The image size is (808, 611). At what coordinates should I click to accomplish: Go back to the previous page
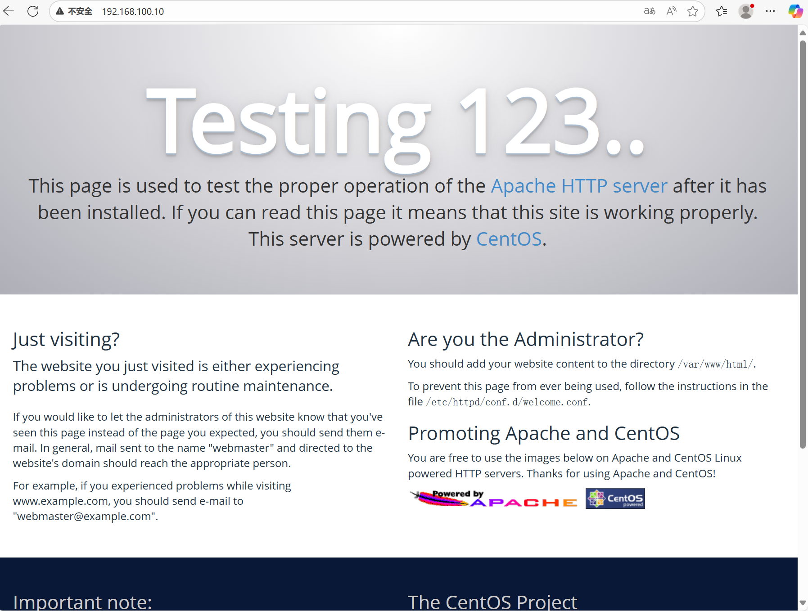tap(9, 11)
